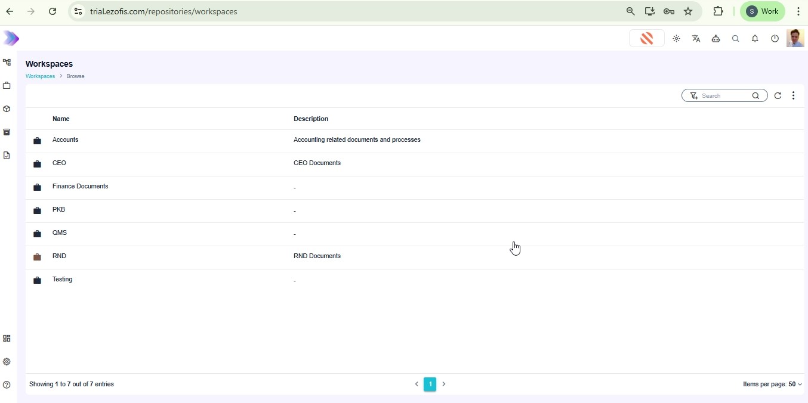The width and height of the screenshot is (808, 403).
Task: Go to next page arrow
Action: click(444, 385)
